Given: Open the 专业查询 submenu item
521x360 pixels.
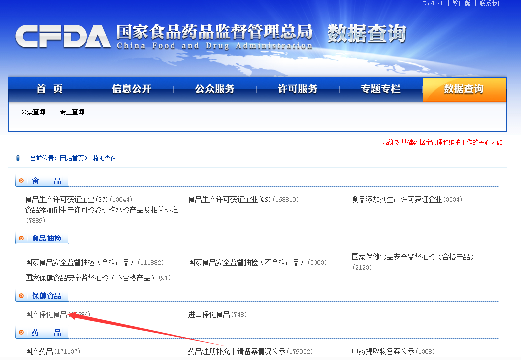Looking at the screenshot, I should (x=72, y=112).
